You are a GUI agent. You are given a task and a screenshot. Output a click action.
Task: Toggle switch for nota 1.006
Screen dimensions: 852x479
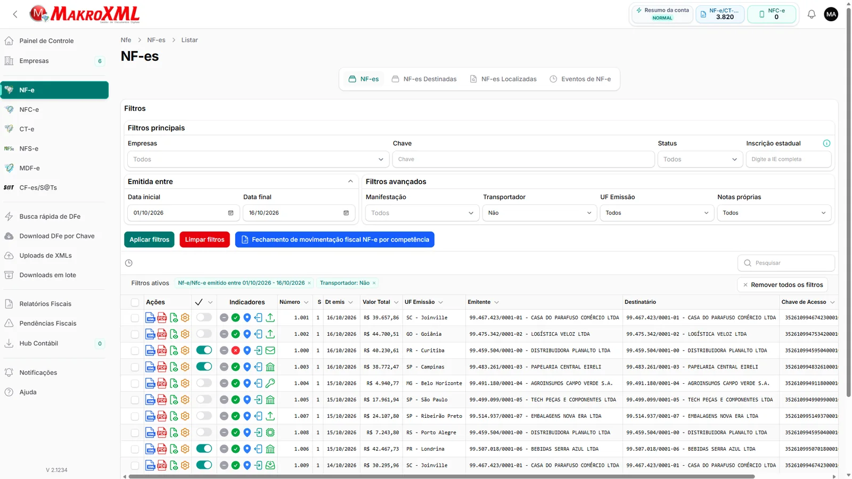(204, 449)
